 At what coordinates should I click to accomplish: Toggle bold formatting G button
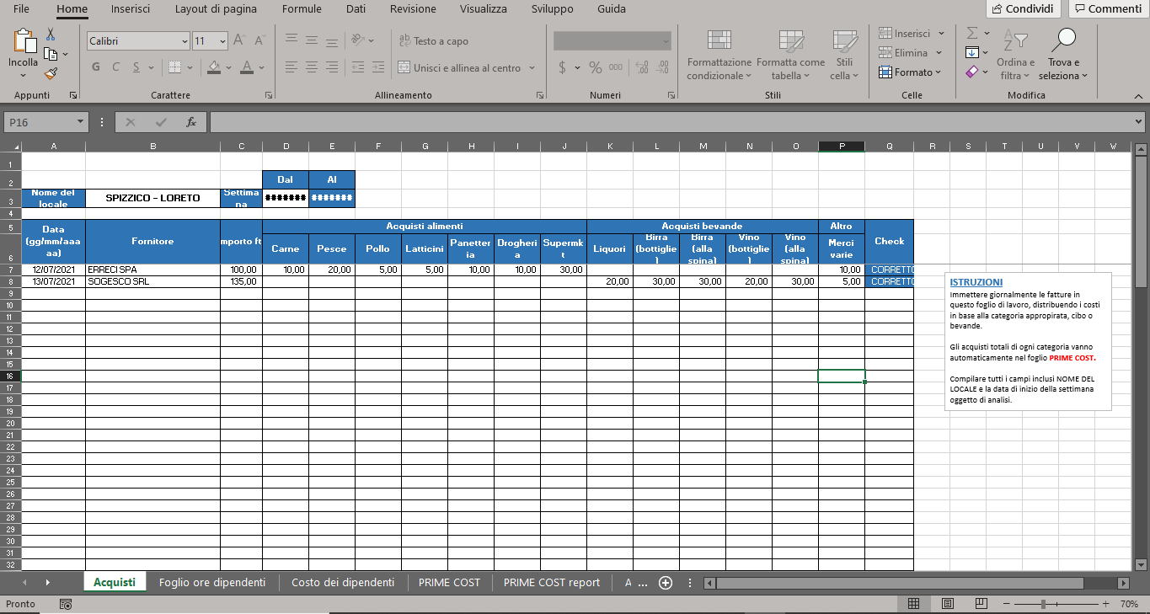95,67
